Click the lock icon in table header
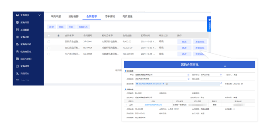Screen dimensions: 270x139 (58, 35)
